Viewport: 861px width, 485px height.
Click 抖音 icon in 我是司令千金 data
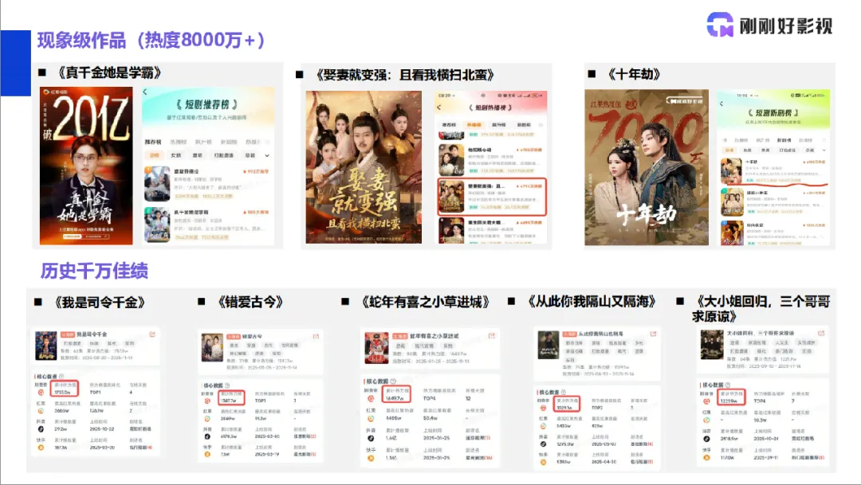click(40, 429)
